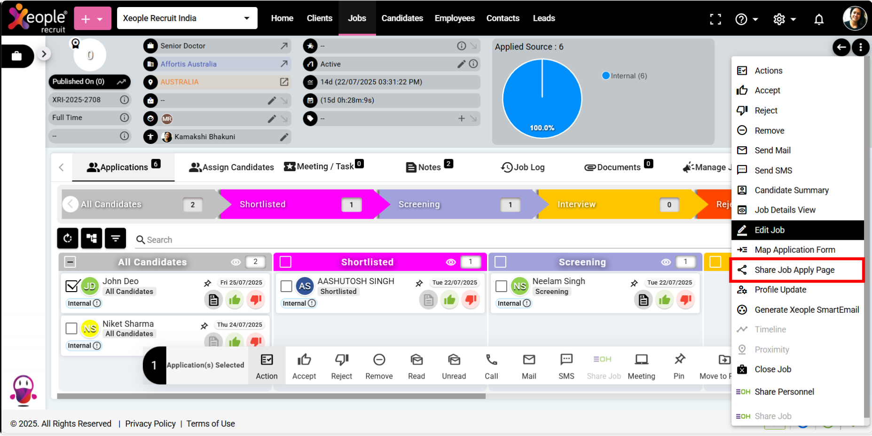Open the notifications bell
Viewport: 872px width, 436px height.
coord(819,19)
